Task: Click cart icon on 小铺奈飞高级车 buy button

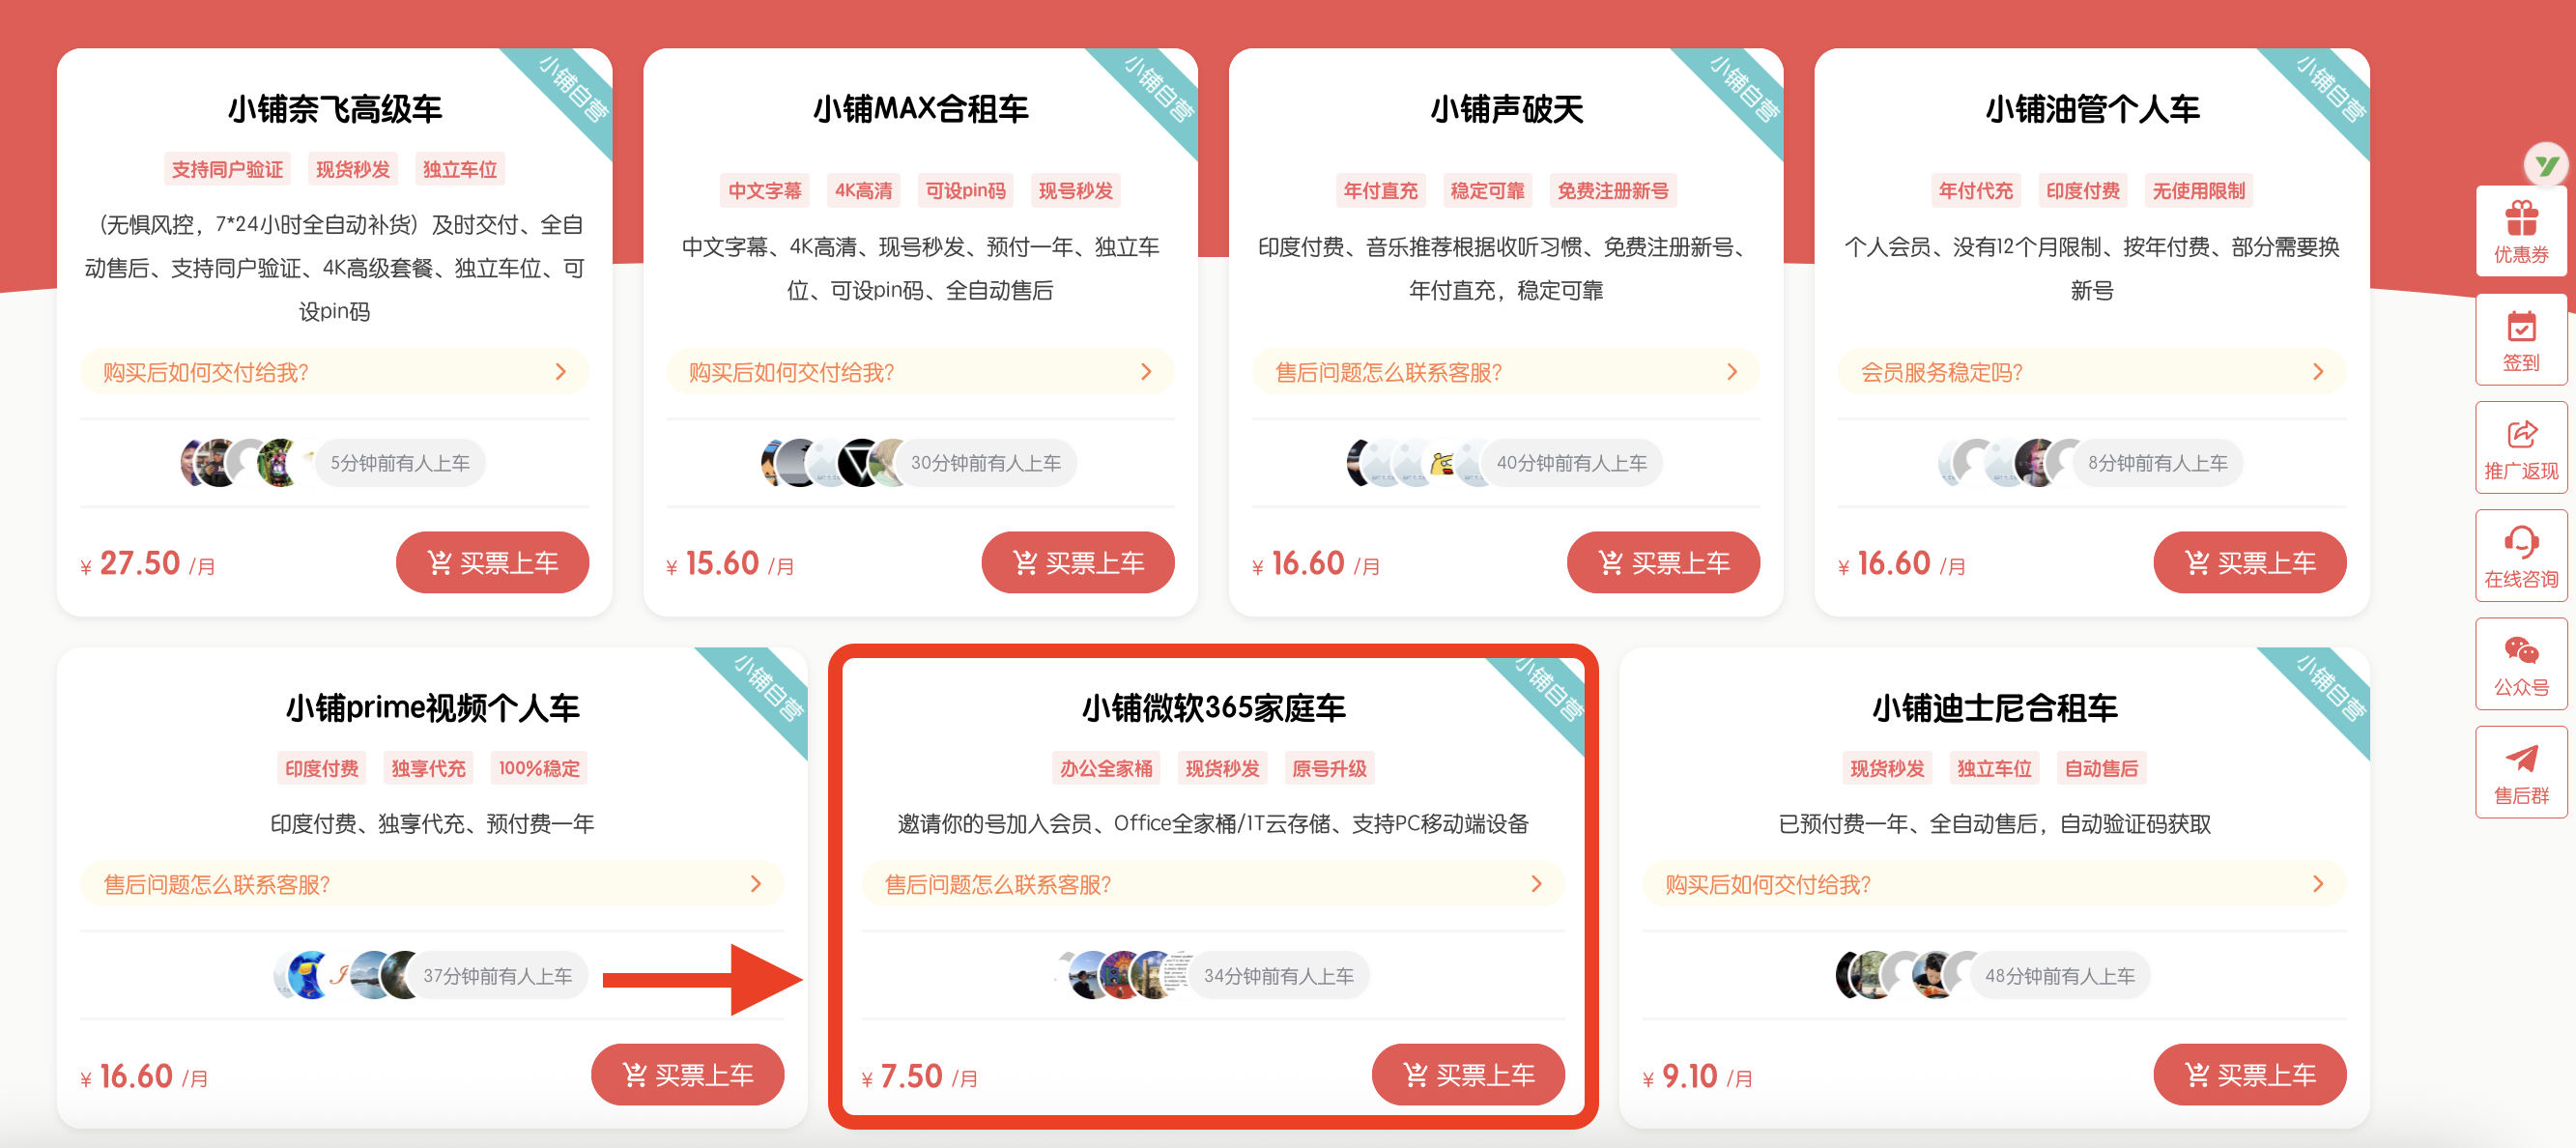Action: (439, 563)
